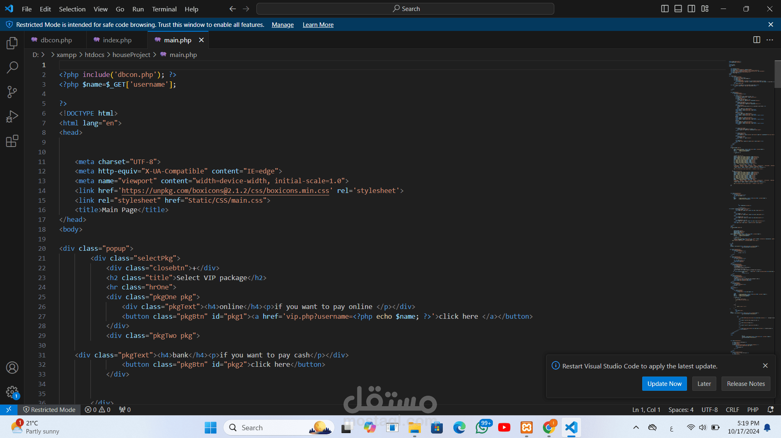Click the Split Editor Right icon

click(x=757, y=40)
